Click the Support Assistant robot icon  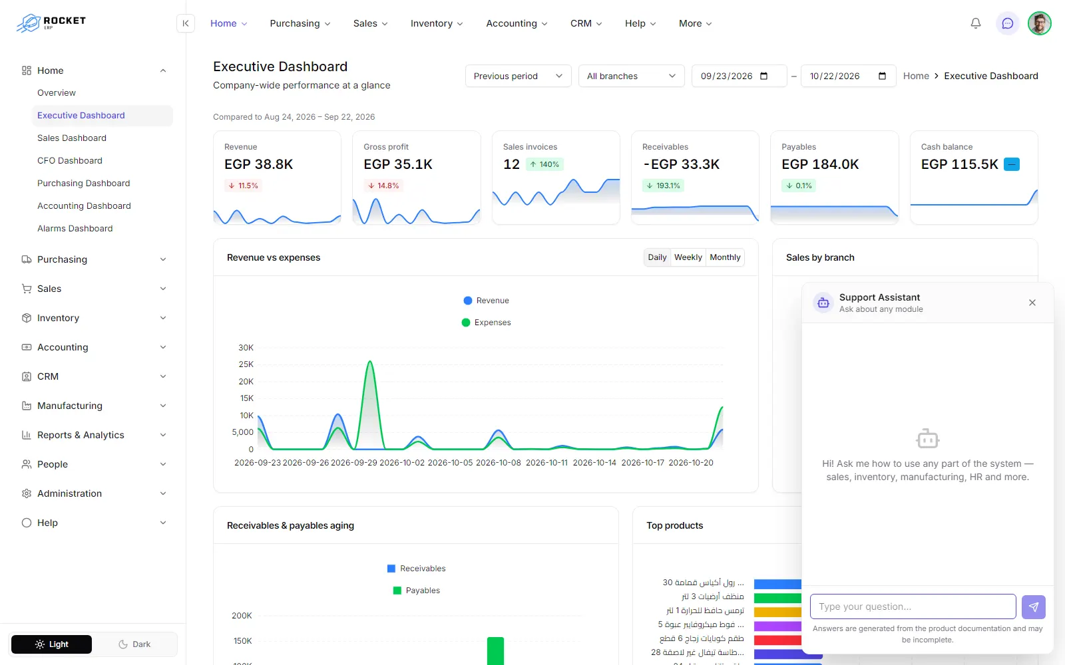[823, 303]
